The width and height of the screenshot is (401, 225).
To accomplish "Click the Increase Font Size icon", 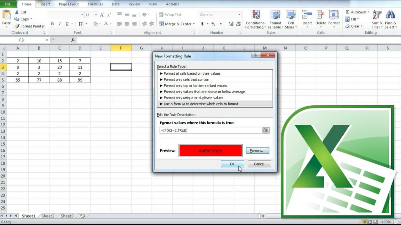I will pyautogui.click(x=102, y=15).
